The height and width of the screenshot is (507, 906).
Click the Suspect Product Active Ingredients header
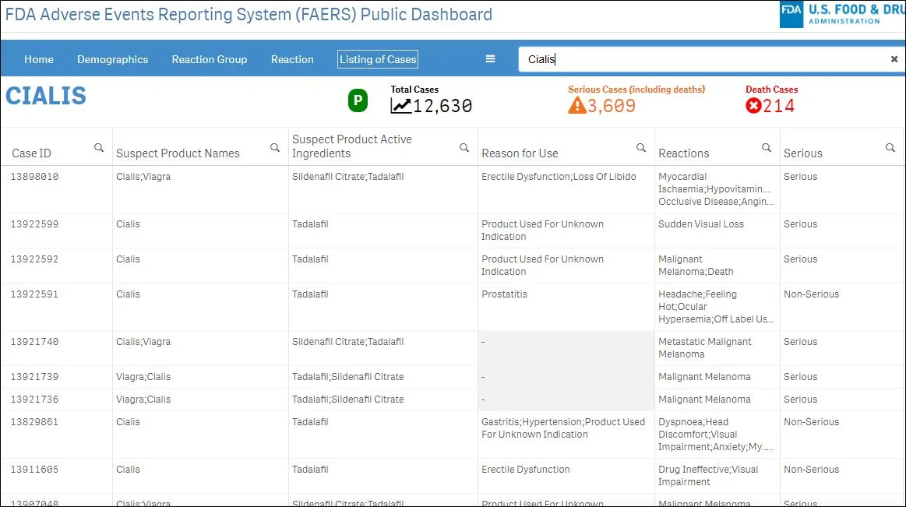click(351, 146)
